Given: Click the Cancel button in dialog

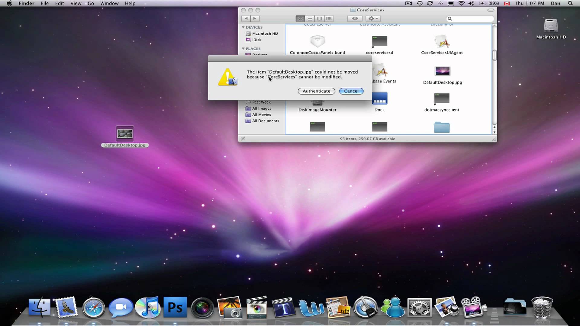Looking at the screenshot, I should coord(351,91).
